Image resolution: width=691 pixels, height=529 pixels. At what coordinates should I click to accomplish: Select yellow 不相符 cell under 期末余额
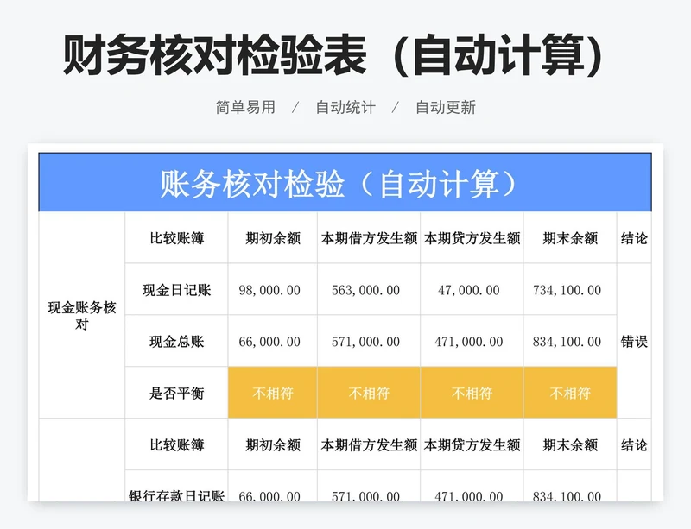click(570, 394)
